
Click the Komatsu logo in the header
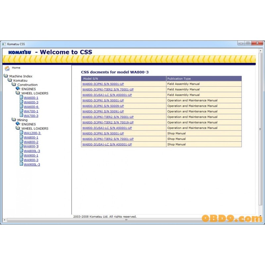pyautogui.click(x=20, y=52)
